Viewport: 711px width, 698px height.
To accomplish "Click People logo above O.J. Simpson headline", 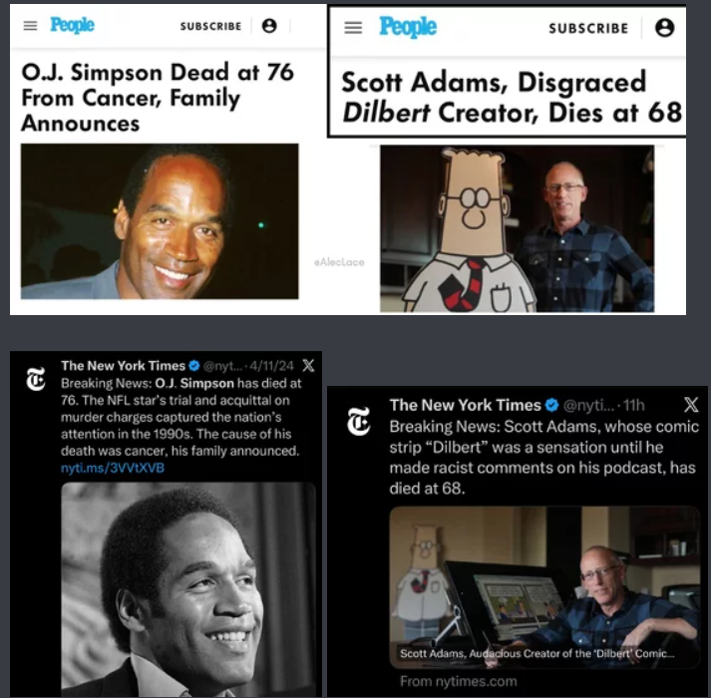I will [x=72, y=25].
